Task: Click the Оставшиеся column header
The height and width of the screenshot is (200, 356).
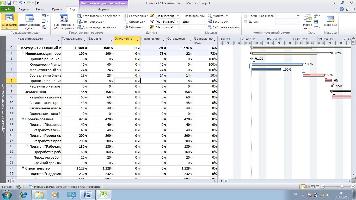Action: coord(180,40)
